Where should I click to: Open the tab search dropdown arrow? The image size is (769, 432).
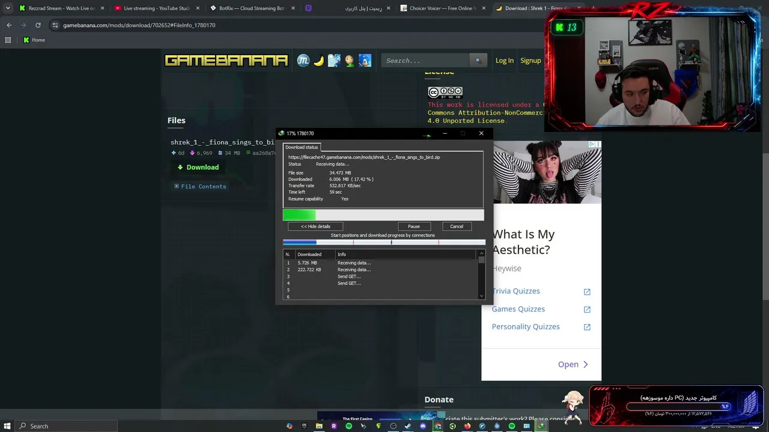click(x=7, y=8)
